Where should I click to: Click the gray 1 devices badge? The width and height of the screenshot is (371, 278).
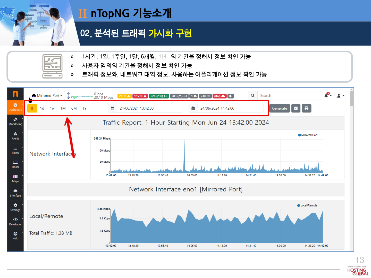point(194,96)
